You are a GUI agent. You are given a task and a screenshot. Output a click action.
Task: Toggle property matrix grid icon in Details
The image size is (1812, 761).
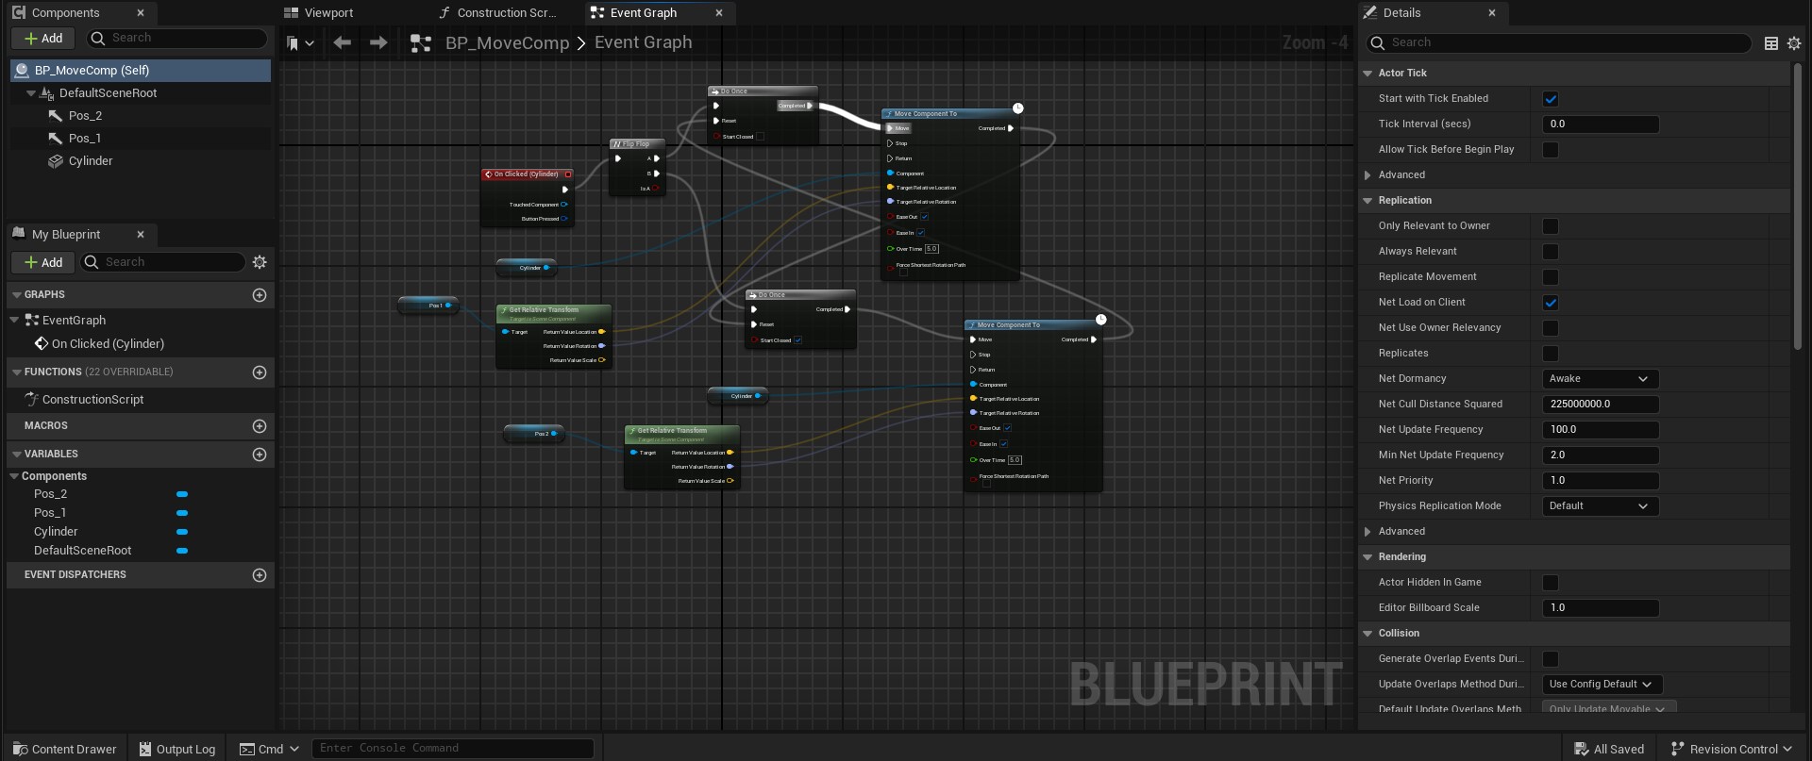(1771, 43)
